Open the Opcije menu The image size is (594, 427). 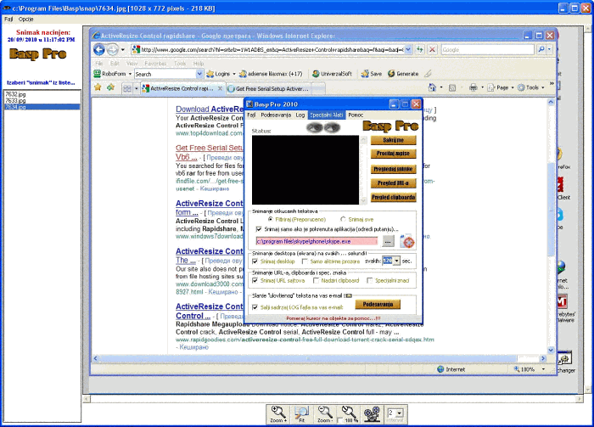click(25, 18)
